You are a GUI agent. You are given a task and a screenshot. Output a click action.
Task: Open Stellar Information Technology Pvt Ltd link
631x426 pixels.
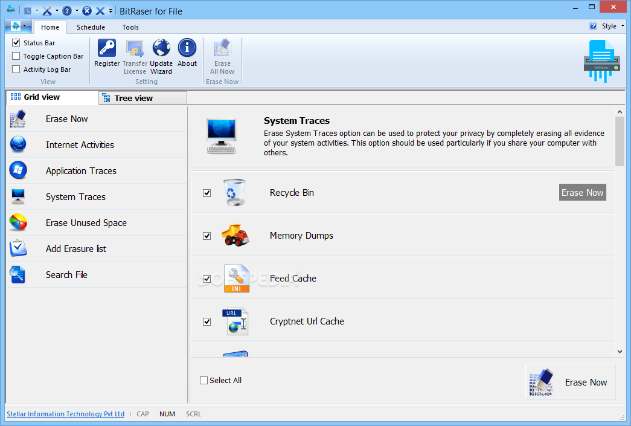(66, 414)
